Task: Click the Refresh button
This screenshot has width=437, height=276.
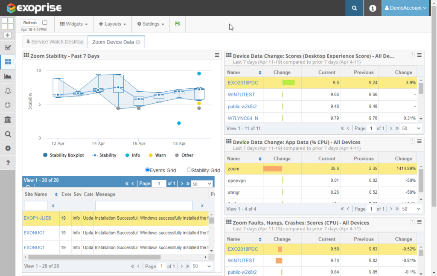Action: pyautogui.click(x=29, y=22)
